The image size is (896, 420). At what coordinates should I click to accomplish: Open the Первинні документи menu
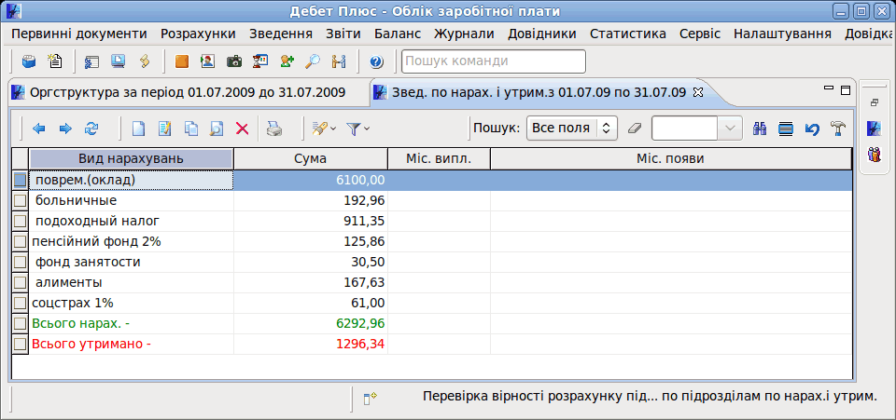(x=78, y=34)
